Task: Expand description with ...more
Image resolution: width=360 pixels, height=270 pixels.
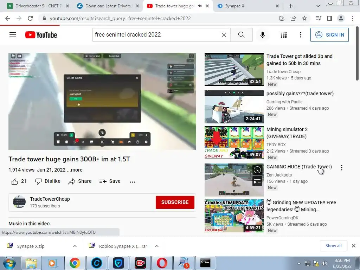Action: (75, 170)
